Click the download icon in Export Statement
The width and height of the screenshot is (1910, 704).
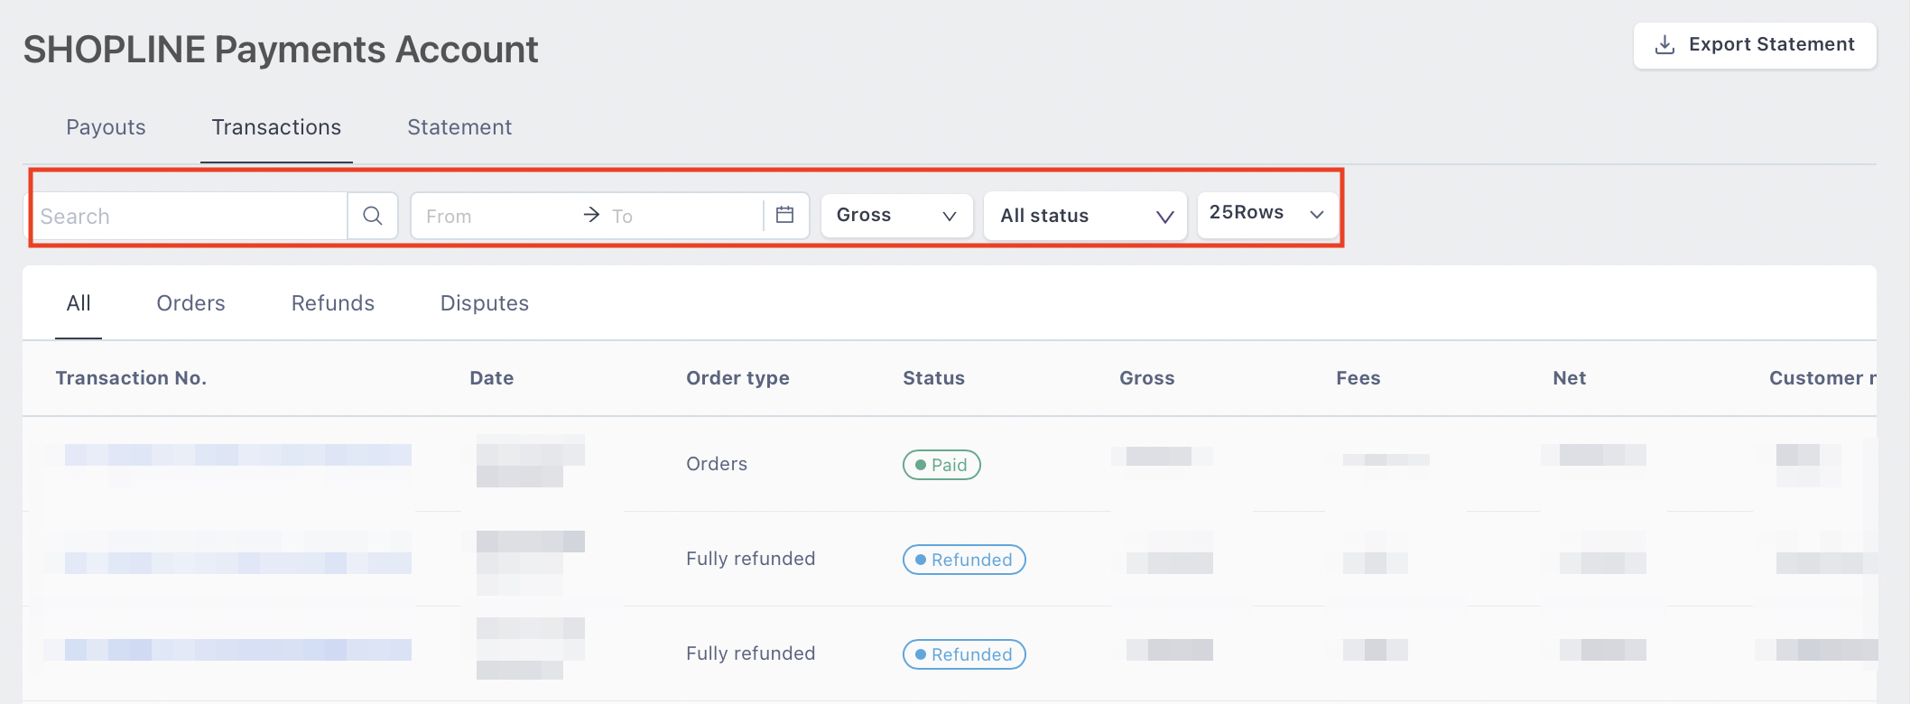[x=1664, y=45]
